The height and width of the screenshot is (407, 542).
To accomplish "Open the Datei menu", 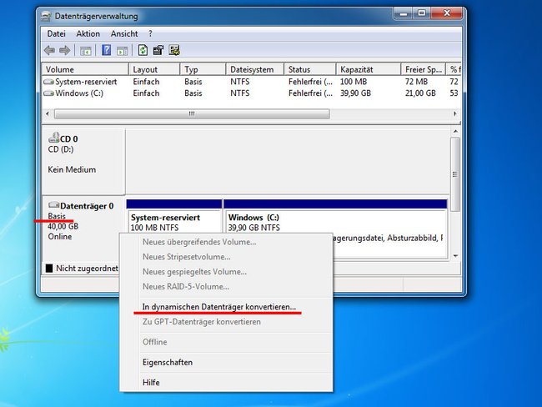I will (57, 34).
